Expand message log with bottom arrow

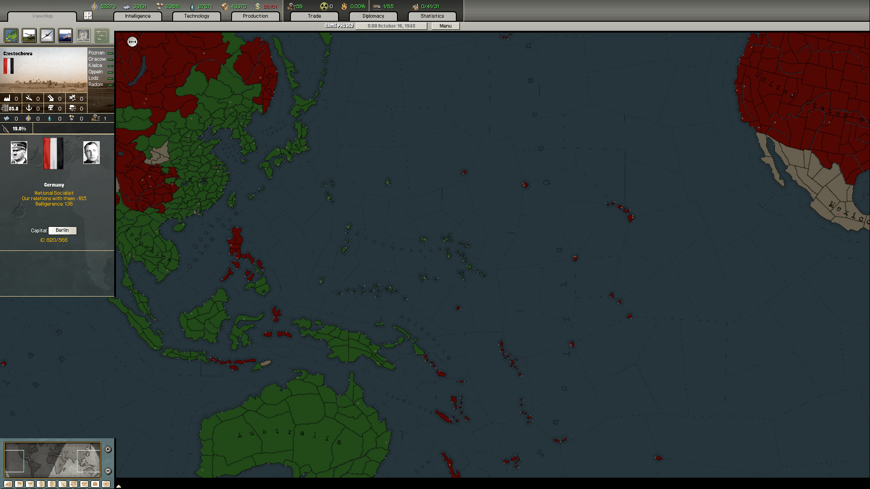(x=119, y=486)
